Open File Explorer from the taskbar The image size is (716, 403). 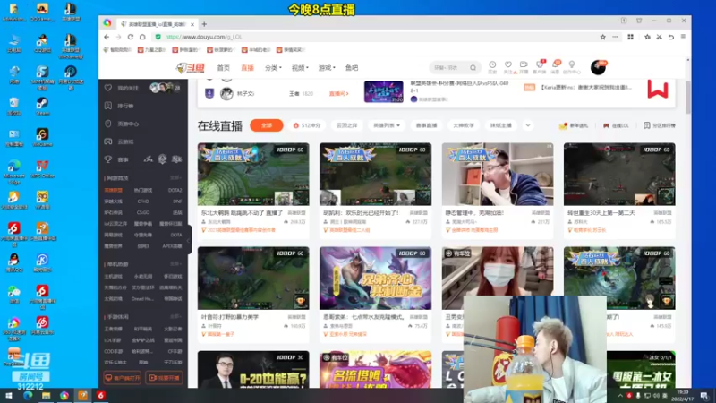point(46,396)
